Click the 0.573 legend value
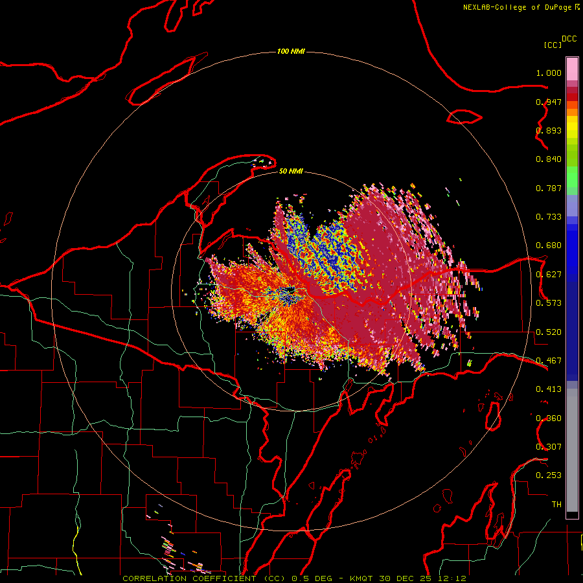Screen dimensions: 583x583 tap(549, 303)
